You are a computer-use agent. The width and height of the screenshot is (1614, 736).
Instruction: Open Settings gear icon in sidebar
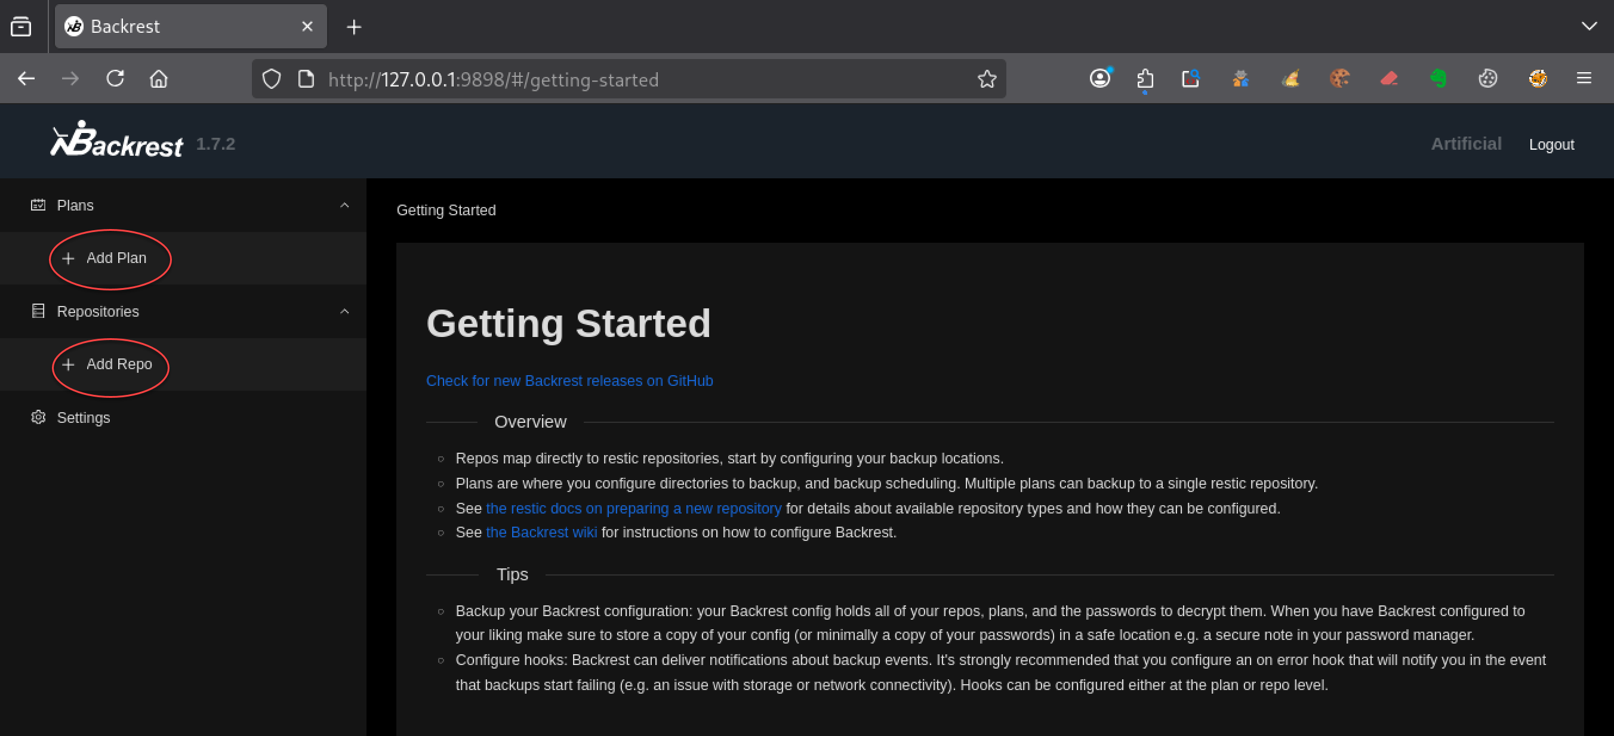pyautogui.click(x=38, y=418)
